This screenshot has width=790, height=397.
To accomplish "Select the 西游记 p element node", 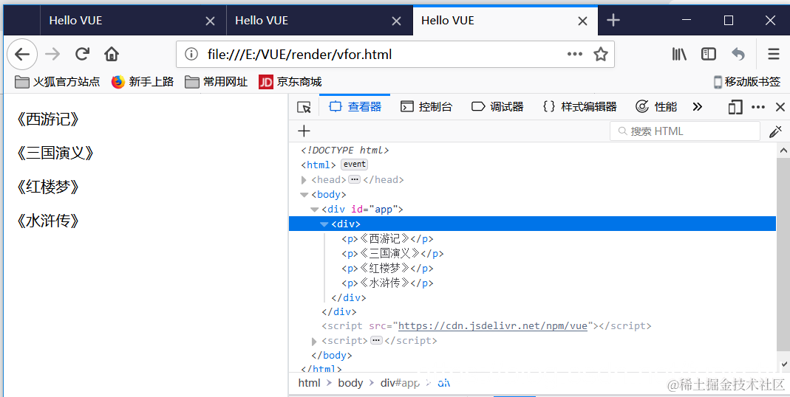I will tap(387, 239).
